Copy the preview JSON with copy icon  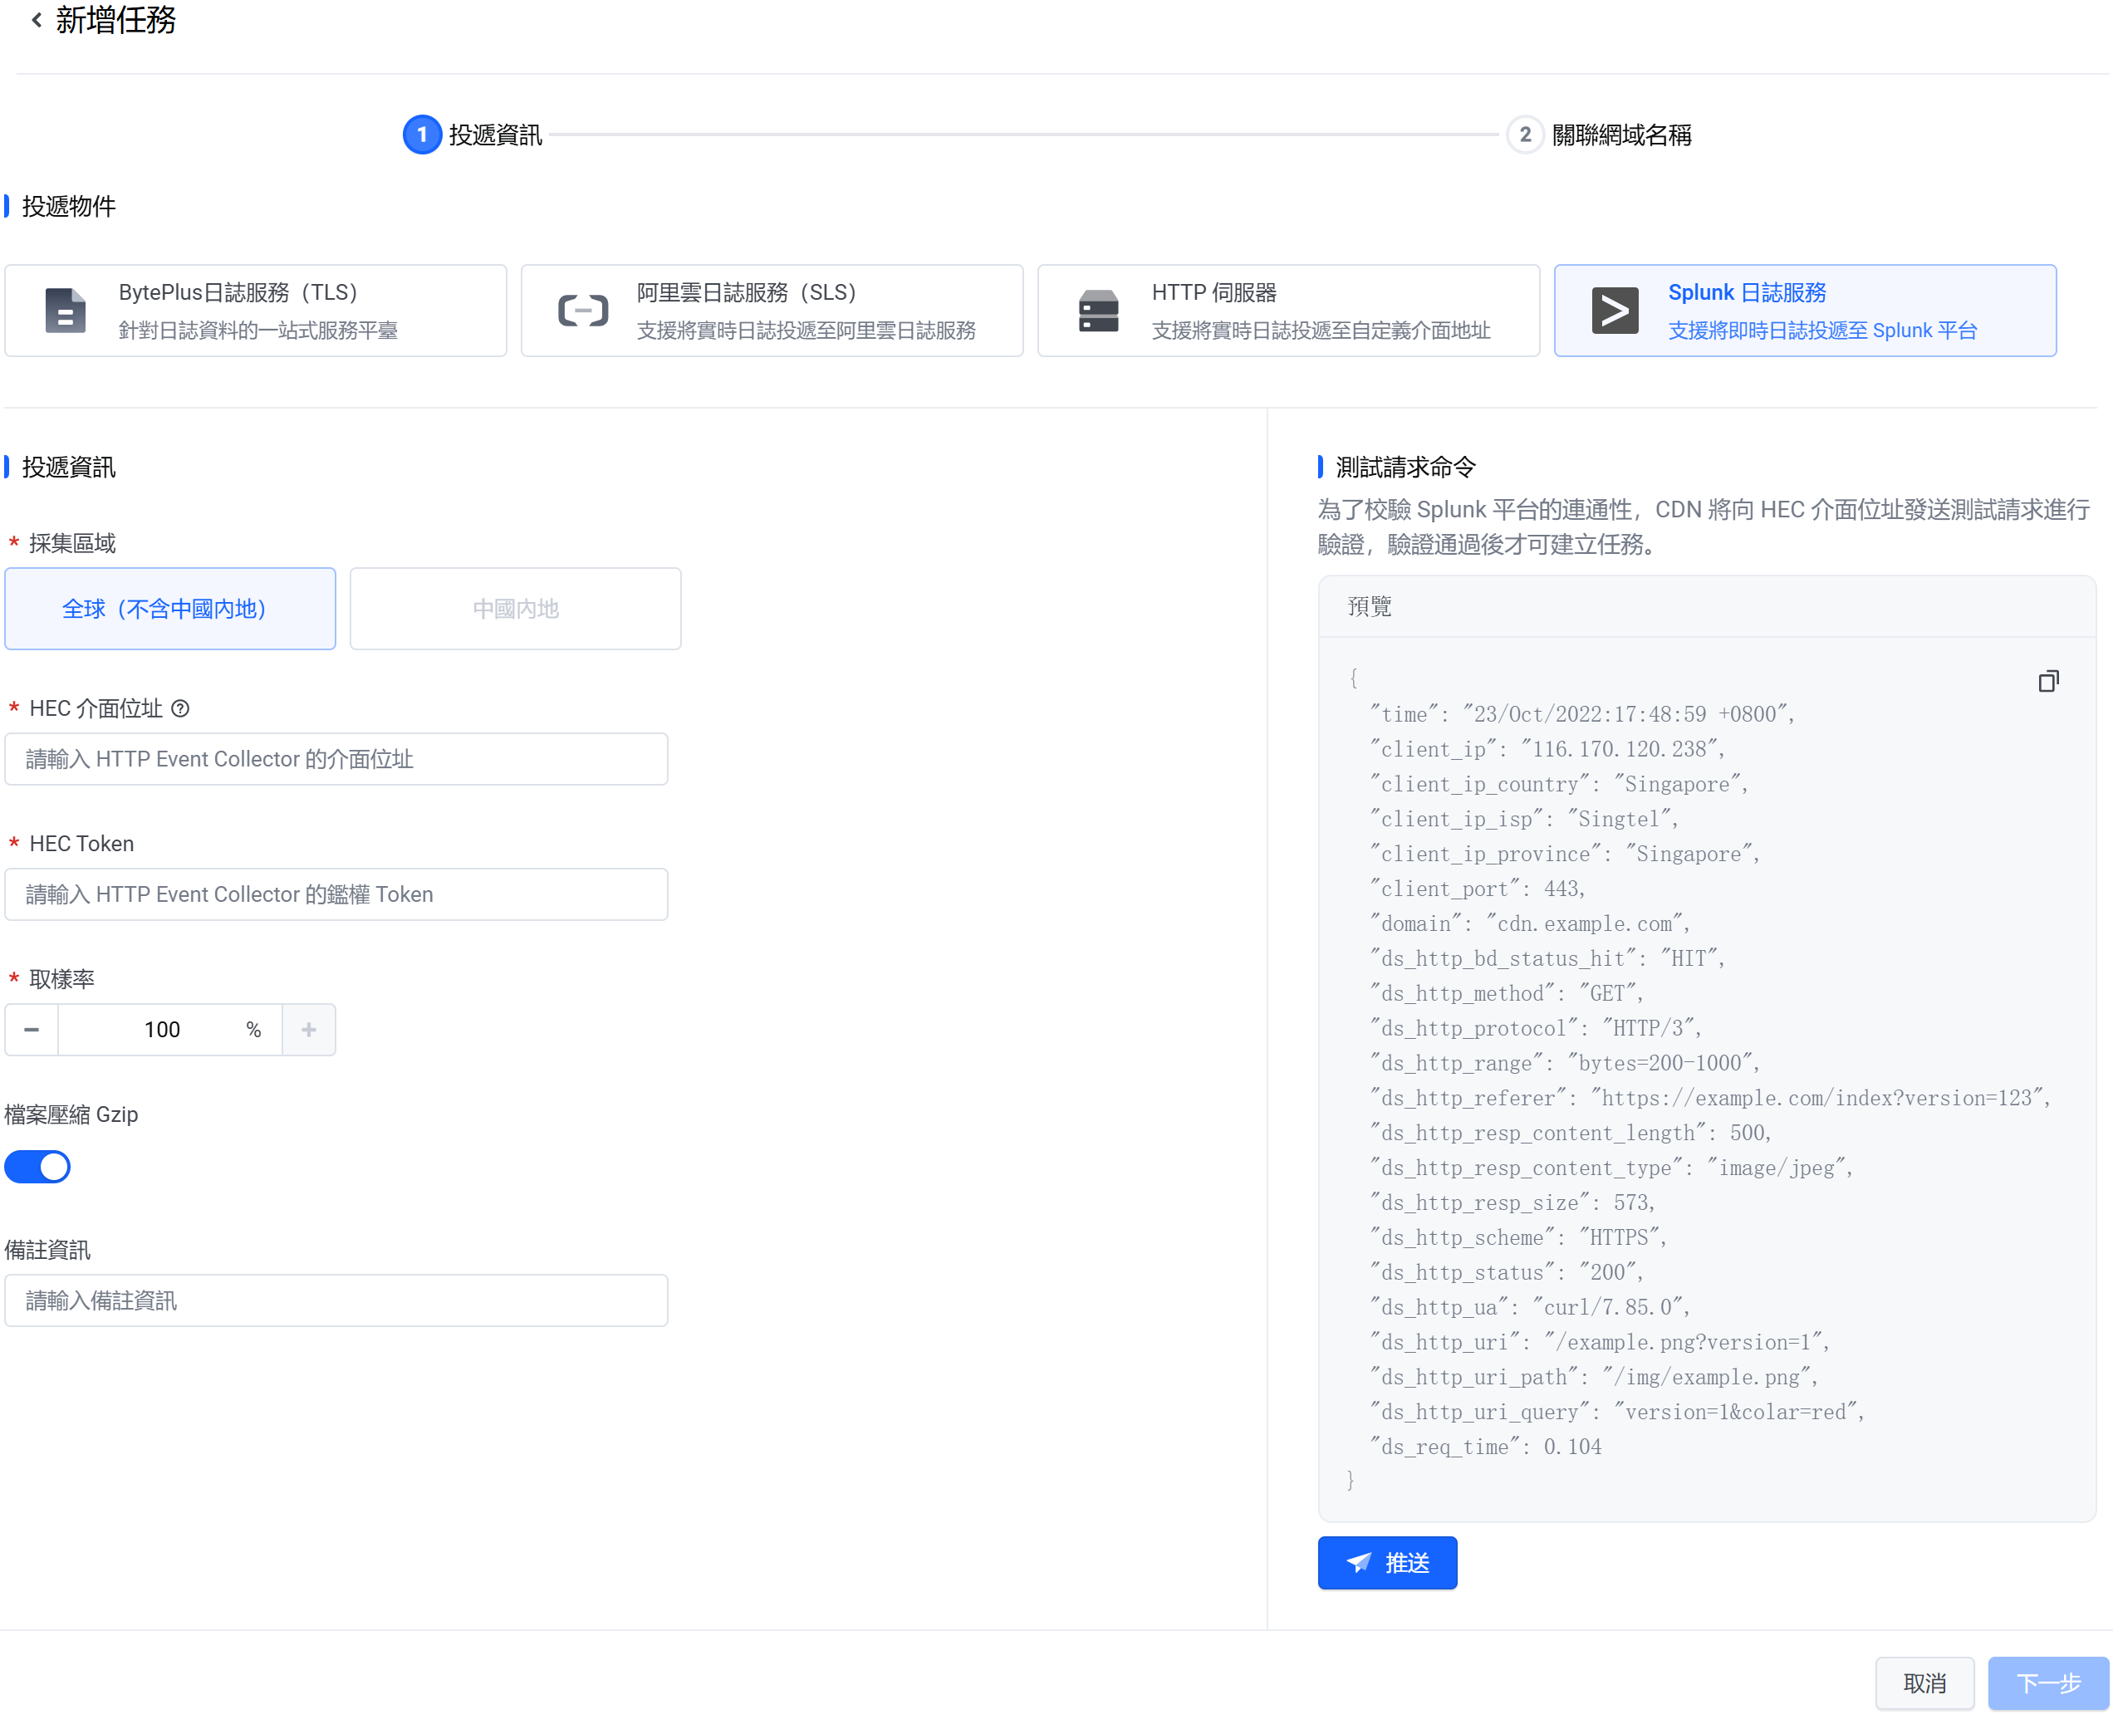2047,681
